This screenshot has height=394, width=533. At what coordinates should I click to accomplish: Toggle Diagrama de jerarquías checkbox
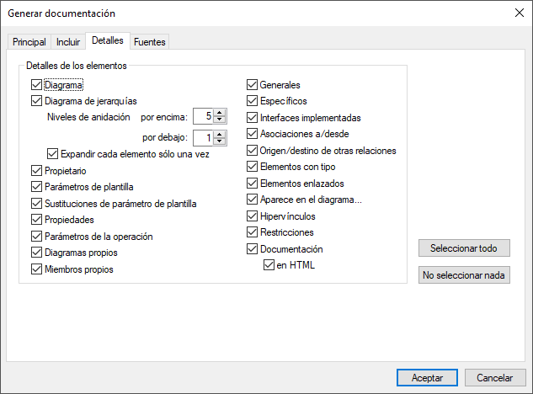(36, 101)
